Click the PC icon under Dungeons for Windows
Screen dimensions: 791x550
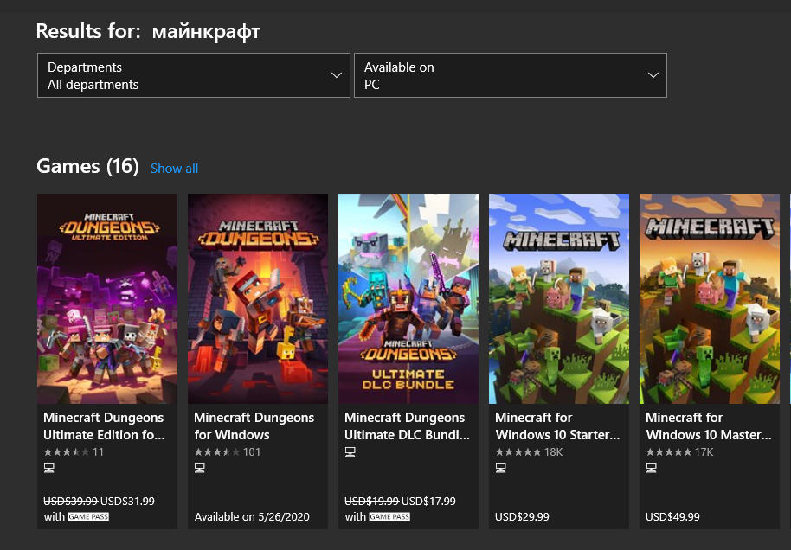tap(200, 468)
